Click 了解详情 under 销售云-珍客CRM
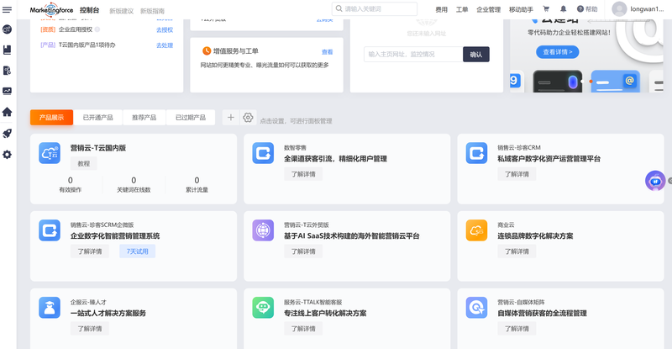Screen dimensions: 672x349 (517, 174)
